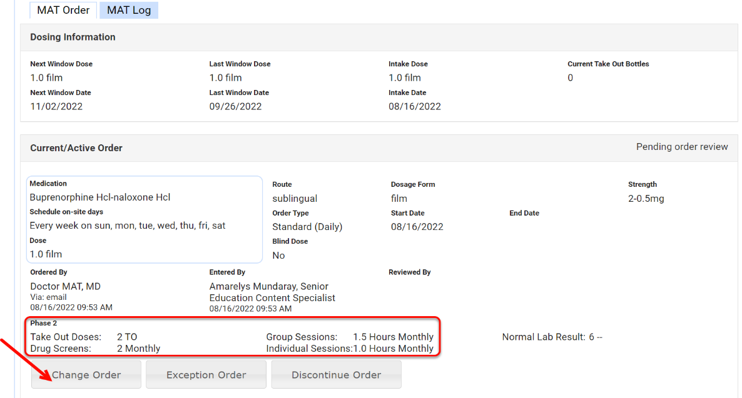Select the Pending order review status text
The width and height of the screenshot is (742, 398).
[x=681, y=147]
